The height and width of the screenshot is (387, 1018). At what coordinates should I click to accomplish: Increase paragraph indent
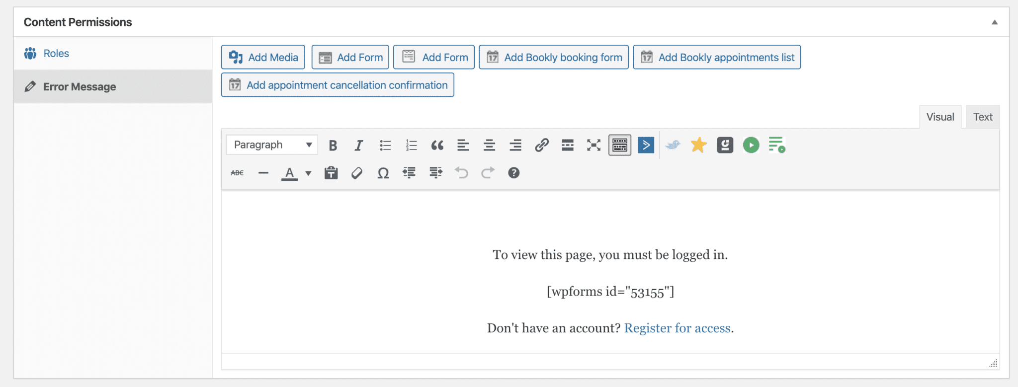[436, 173]
